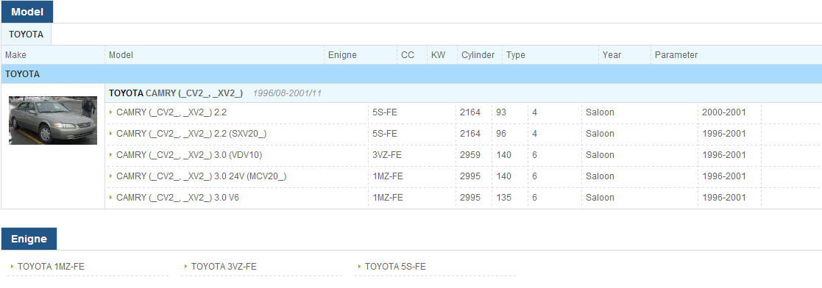Switch to the TOYOTA tab
The height and width of the screenshot is (288, 822).
26,34
